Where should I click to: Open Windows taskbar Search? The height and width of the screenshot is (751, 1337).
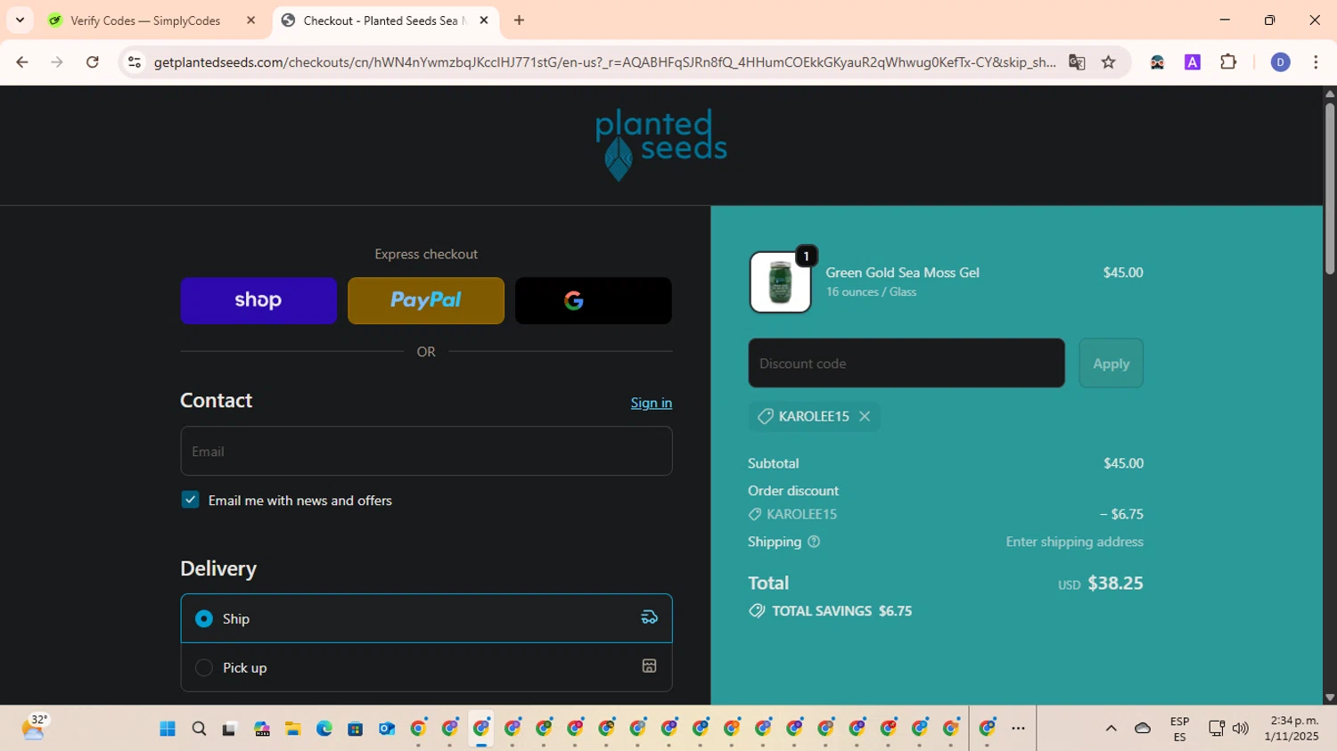coord(199,729)
